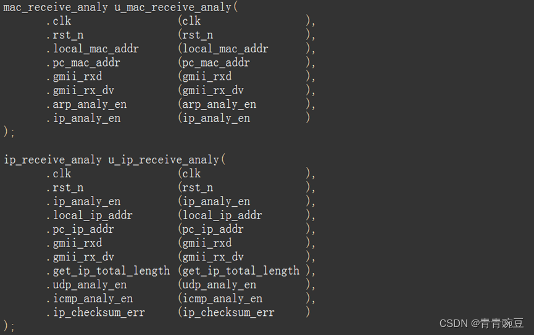The height and width of the screenshot is (335, 534).
Task: Click the first closing parenthesis semicolon
Action: [9, 132]
